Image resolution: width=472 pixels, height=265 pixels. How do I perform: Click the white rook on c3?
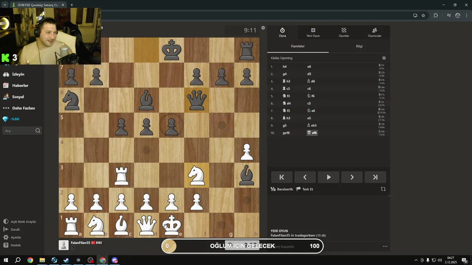(121, 175)
